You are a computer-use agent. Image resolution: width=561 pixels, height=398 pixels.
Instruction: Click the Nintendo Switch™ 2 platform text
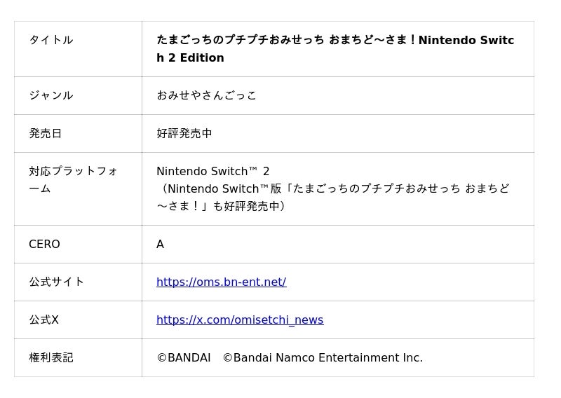(x=213, y=171)
